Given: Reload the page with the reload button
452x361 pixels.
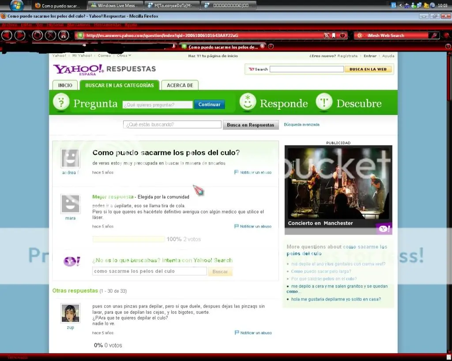Looking at the screenshot, I should point(37,35).
